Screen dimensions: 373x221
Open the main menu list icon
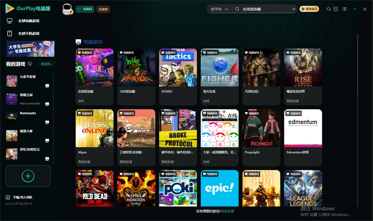[x=344, y=9]
